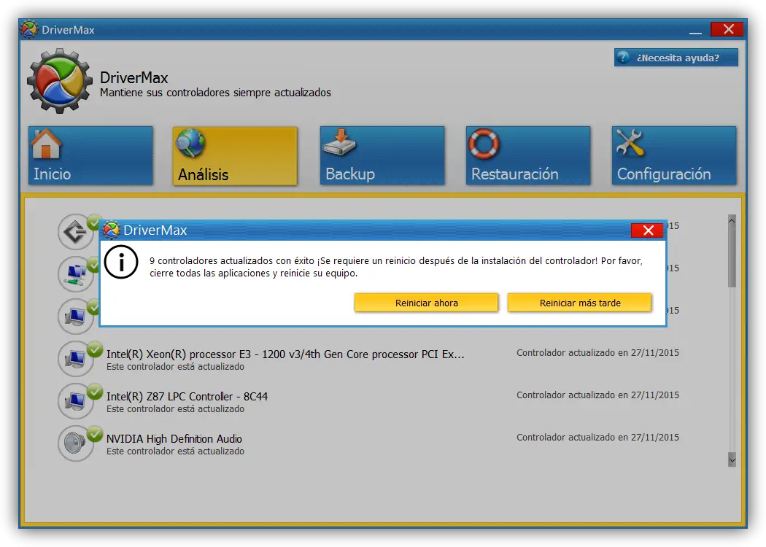Click the update date for NVIDIA audio

(x=597, y=438)
